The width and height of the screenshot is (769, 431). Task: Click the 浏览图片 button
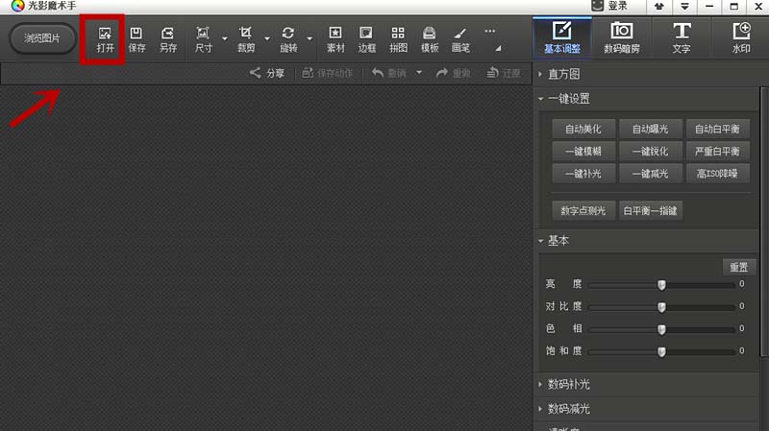(x=42, y=37)
